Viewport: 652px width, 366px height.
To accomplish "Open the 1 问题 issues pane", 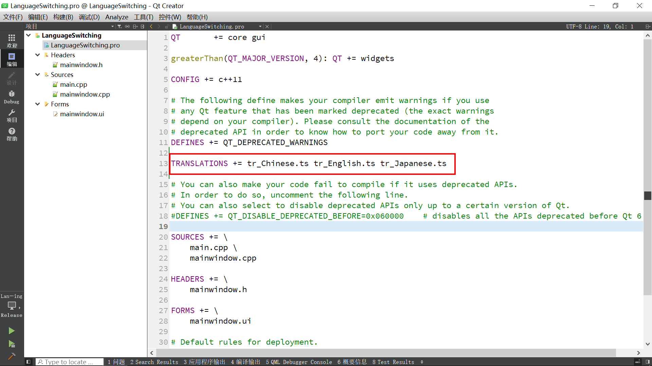I will point(116,362).
